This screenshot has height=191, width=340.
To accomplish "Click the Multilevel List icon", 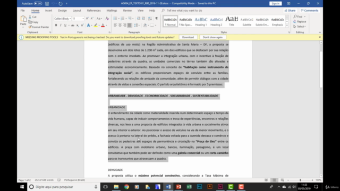I will (130, 19).
